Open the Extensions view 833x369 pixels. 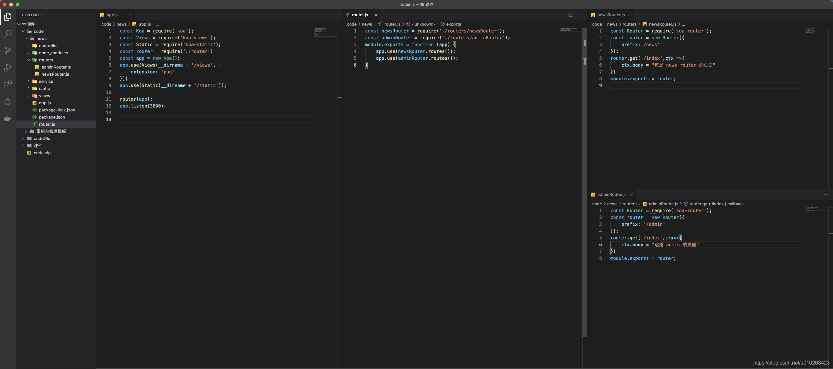[x=8, y=84]
